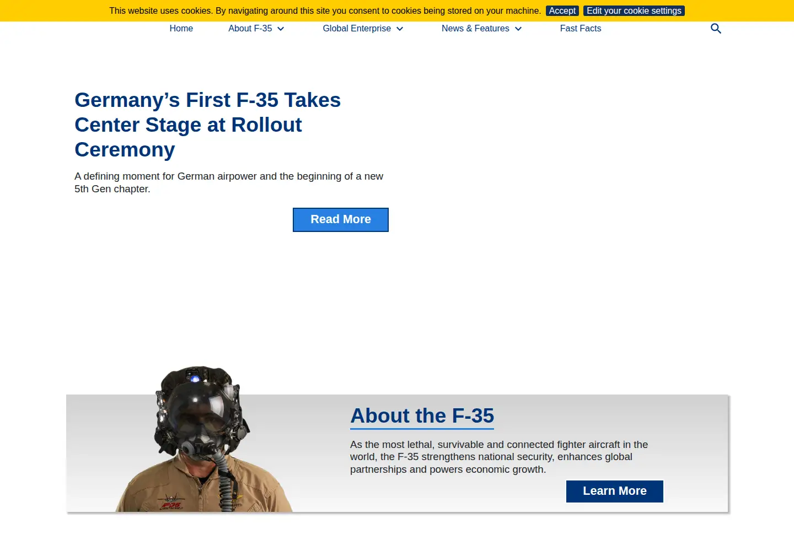
Task: Accept cookies in the yellow banner
Action: pos(562,11)
